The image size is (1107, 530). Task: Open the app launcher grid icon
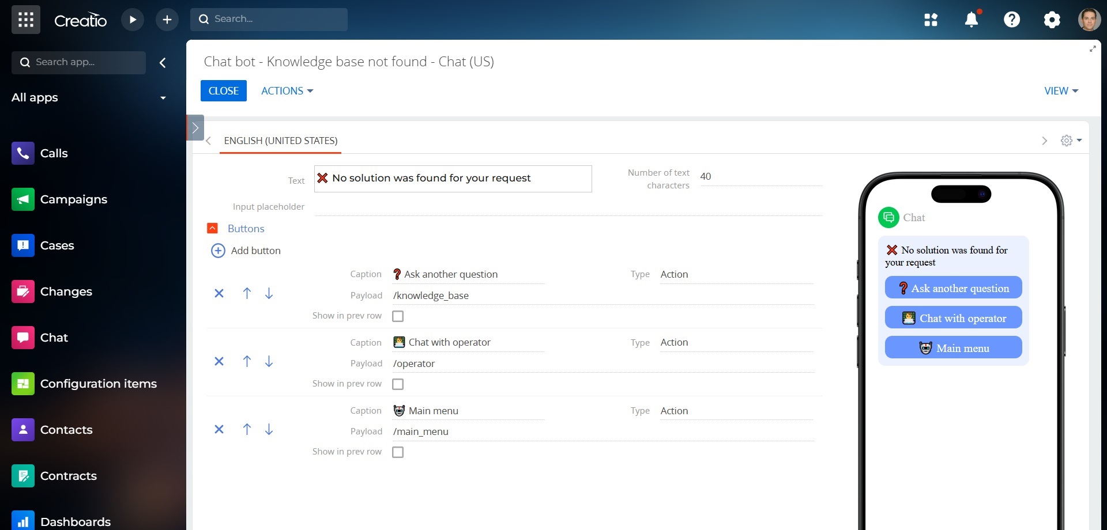(26, 20)
